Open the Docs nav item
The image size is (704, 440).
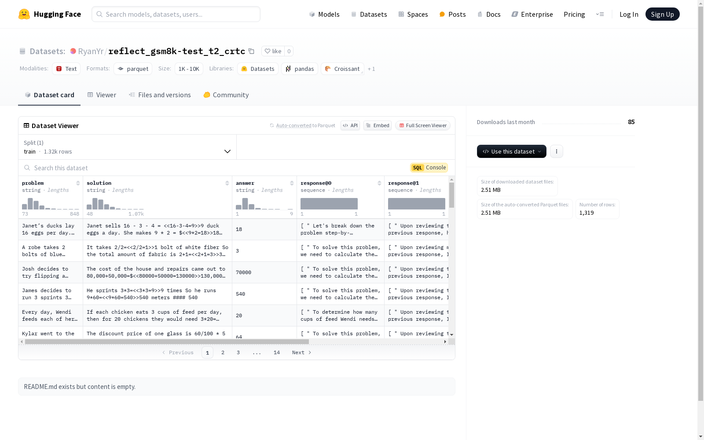[489, 14]
